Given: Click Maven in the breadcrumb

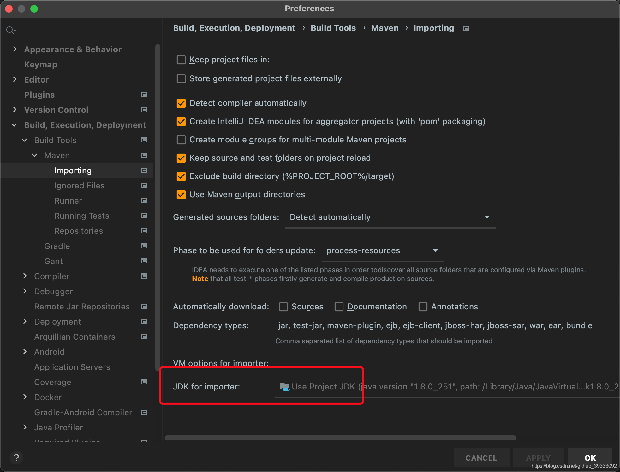Looking at the screenshot, I should [385, 28].
